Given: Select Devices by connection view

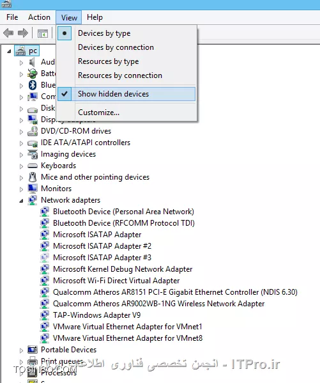Looking at the screenshot, I should click(x=126, y=47).
